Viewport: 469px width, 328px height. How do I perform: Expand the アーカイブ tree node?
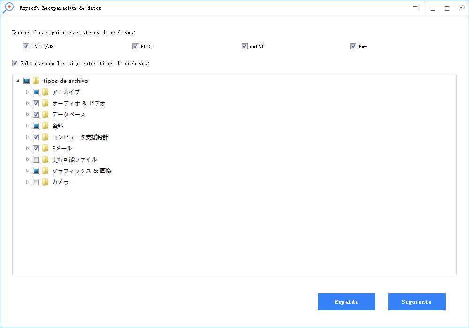click(27, 92)
